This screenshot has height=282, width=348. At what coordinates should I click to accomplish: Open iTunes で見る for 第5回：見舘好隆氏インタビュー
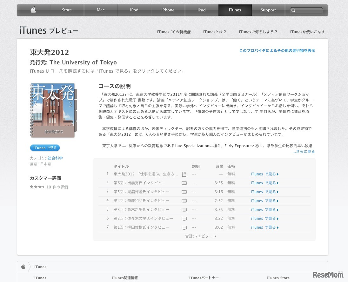pyautogui.click(x=263, y=192)
